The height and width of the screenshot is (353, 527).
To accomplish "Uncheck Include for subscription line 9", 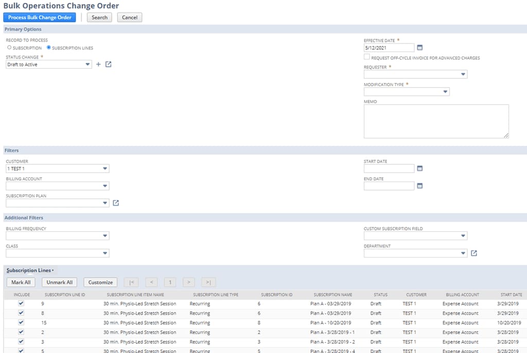I will (x=21, y=303).
